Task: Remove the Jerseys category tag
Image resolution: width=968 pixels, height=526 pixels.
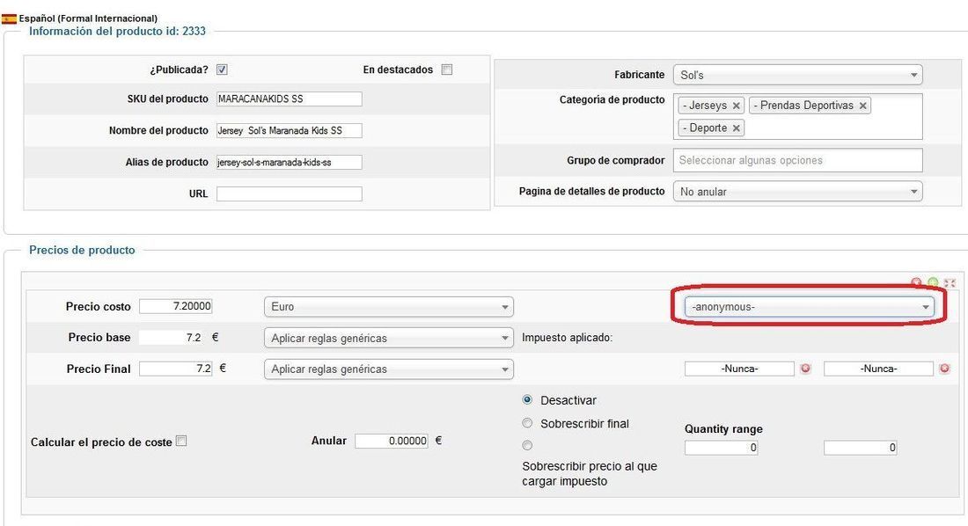Action: (736, 106)
